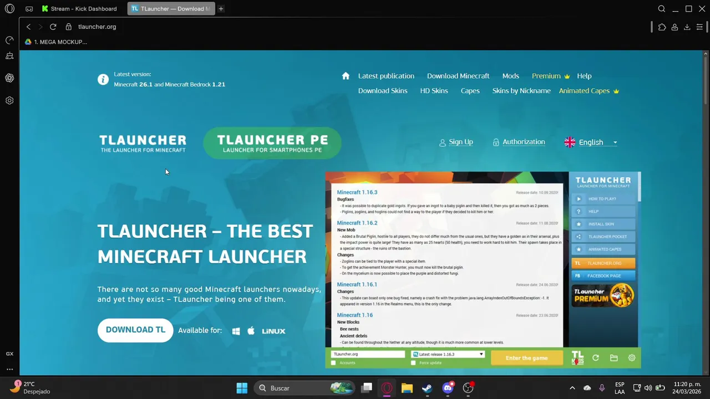This screenshot has width=710, height=399.
Task: Toggle Accounts checkbox in launcher preview
Action: (x=333, y=363)
